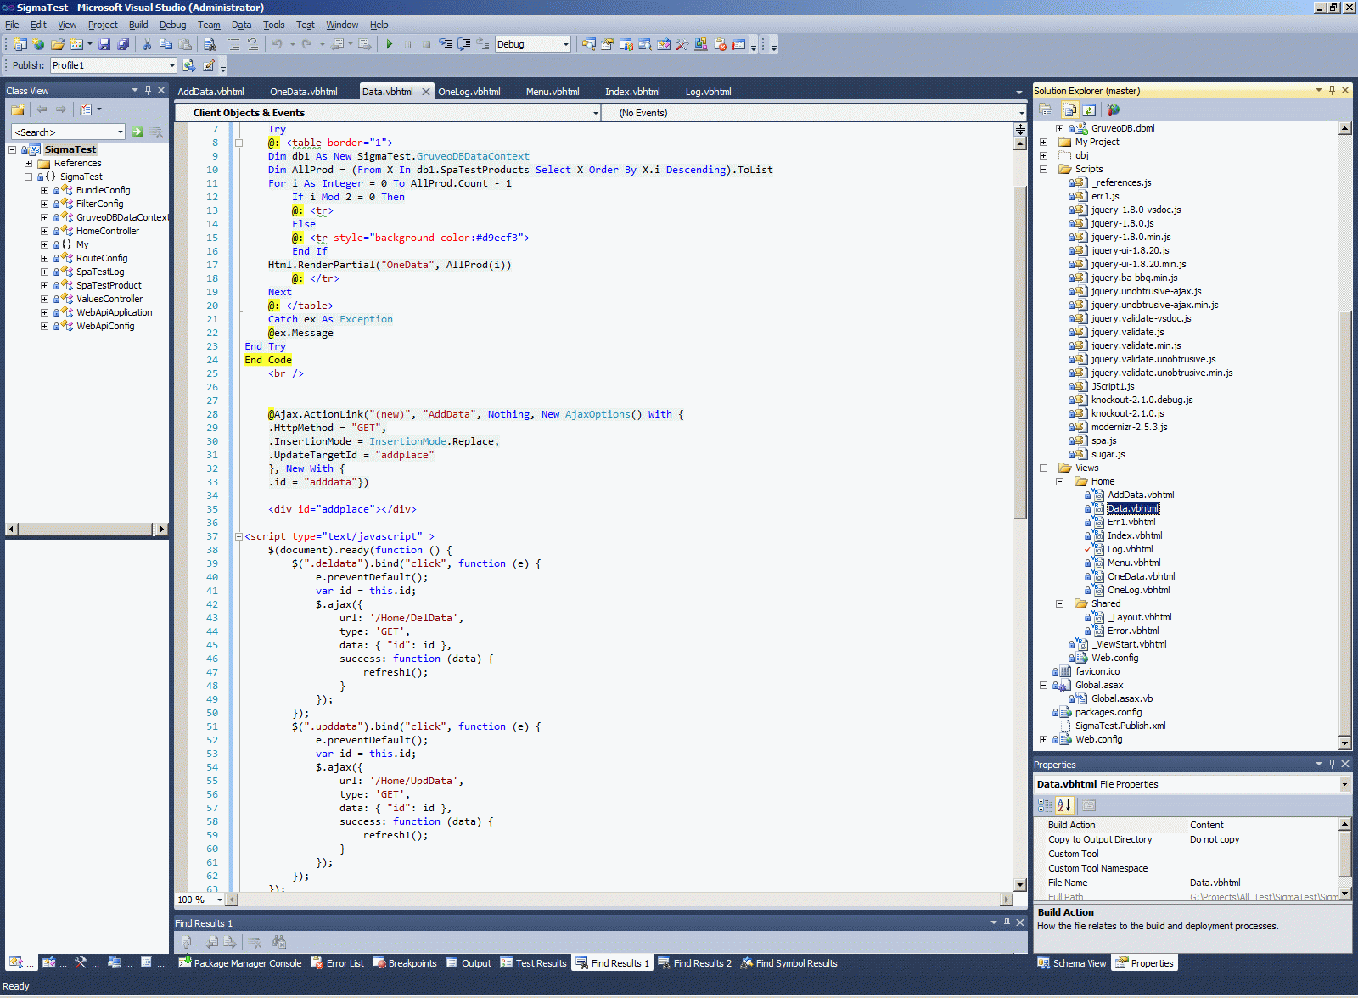Click the Find in Files toolbar icon
This screenshot has width=1358, height=998.
click(x=210, y=44)
